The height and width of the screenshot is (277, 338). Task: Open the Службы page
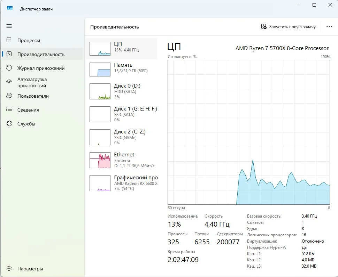(x=42, y=124)
